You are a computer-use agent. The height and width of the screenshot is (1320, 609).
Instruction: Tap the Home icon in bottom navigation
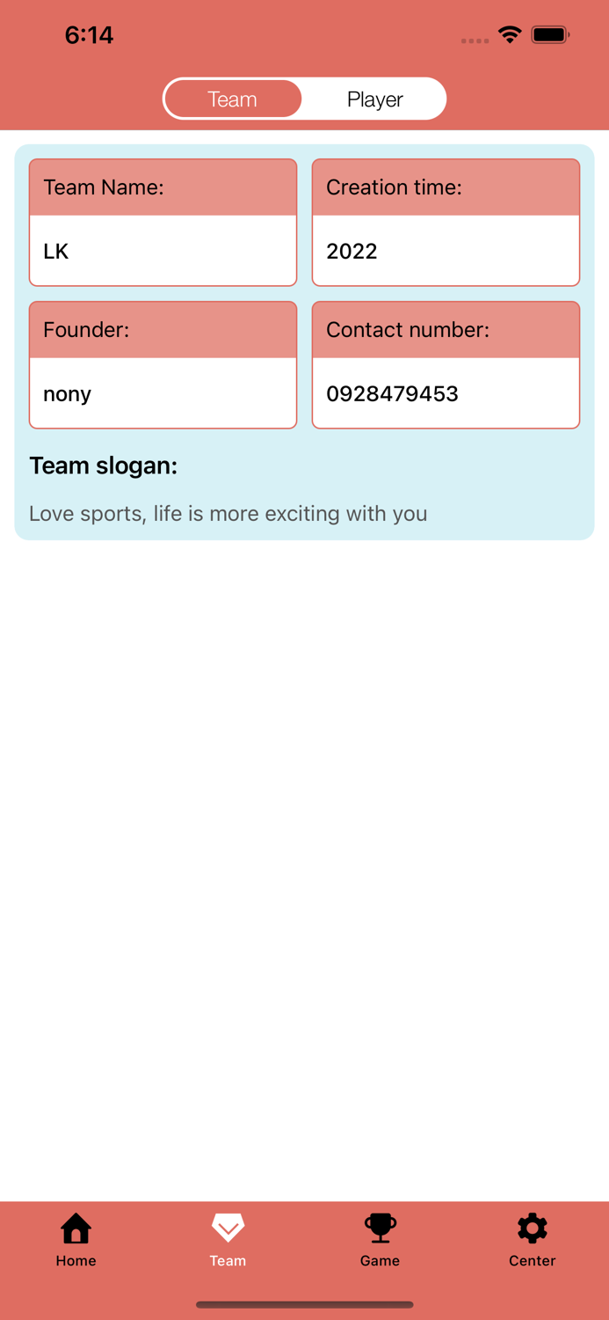pyautogui.click(x=76, y=1227)
